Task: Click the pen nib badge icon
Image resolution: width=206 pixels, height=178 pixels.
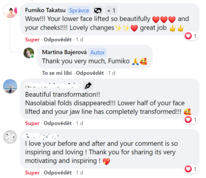Action: [x=88, y=86]
